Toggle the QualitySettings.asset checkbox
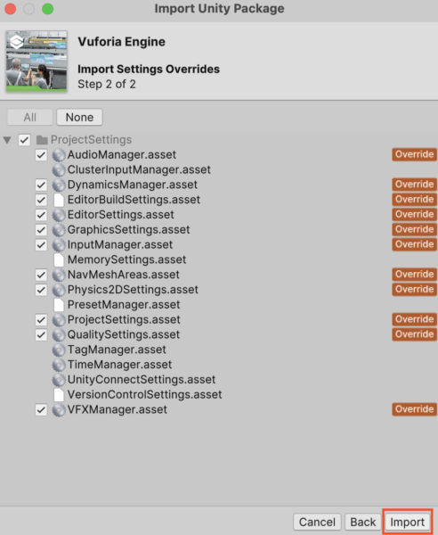 (x=41, y=335)
